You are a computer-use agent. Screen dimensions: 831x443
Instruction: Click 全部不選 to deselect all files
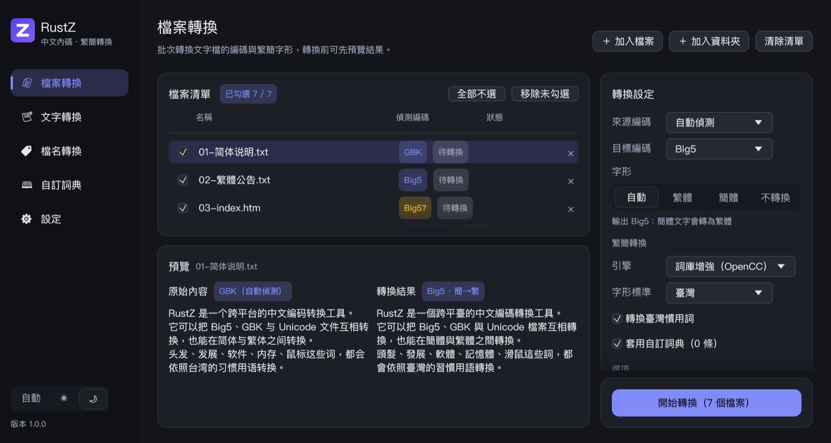[477, 94]
